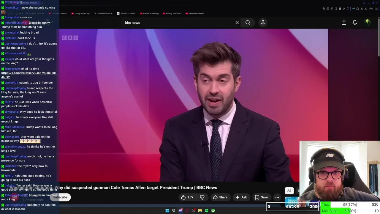Open the YouTube upload/create icon
Viewport: 380px width, 214px height.
tap(344, 23)
